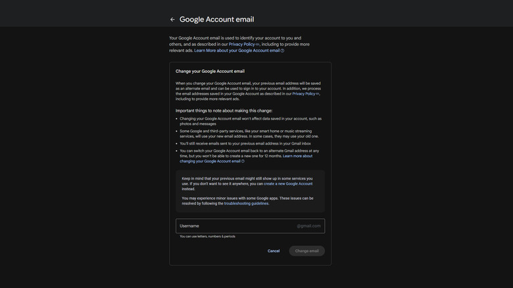Select 'You may experience minor issues' note

[248, 201]
